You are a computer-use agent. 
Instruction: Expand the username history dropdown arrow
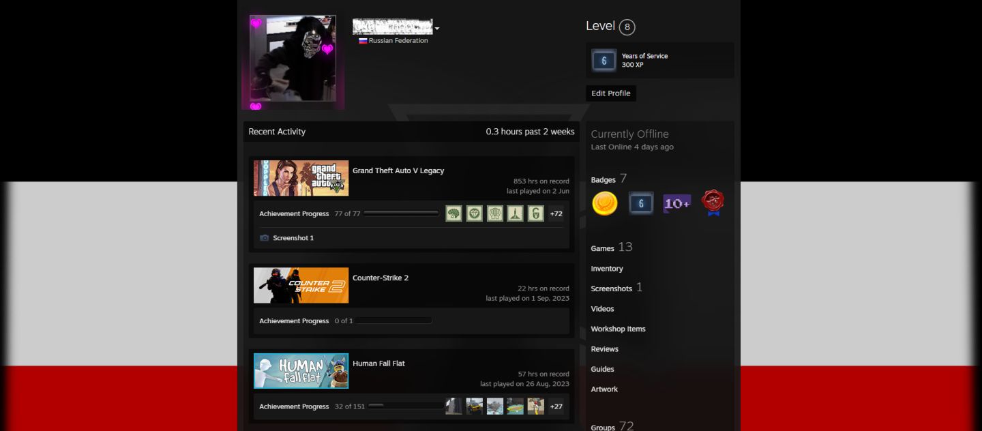click(x=437, y=29)
